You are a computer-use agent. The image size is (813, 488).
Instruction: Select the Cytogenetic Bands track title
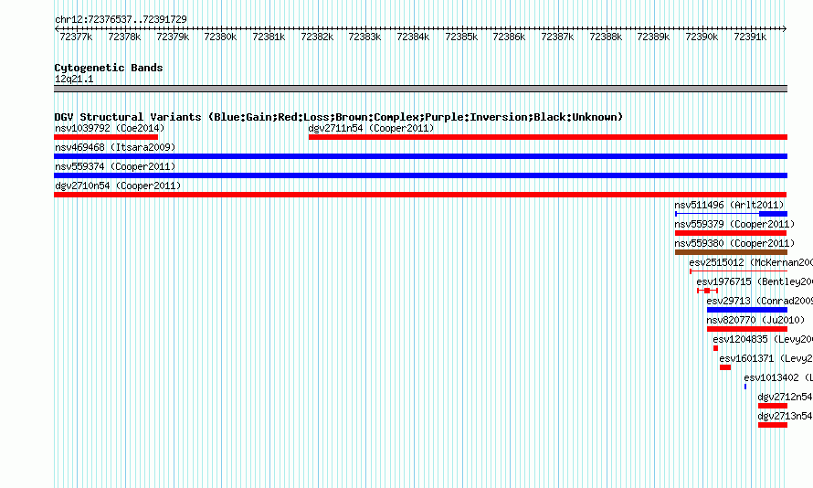(109, 68)
